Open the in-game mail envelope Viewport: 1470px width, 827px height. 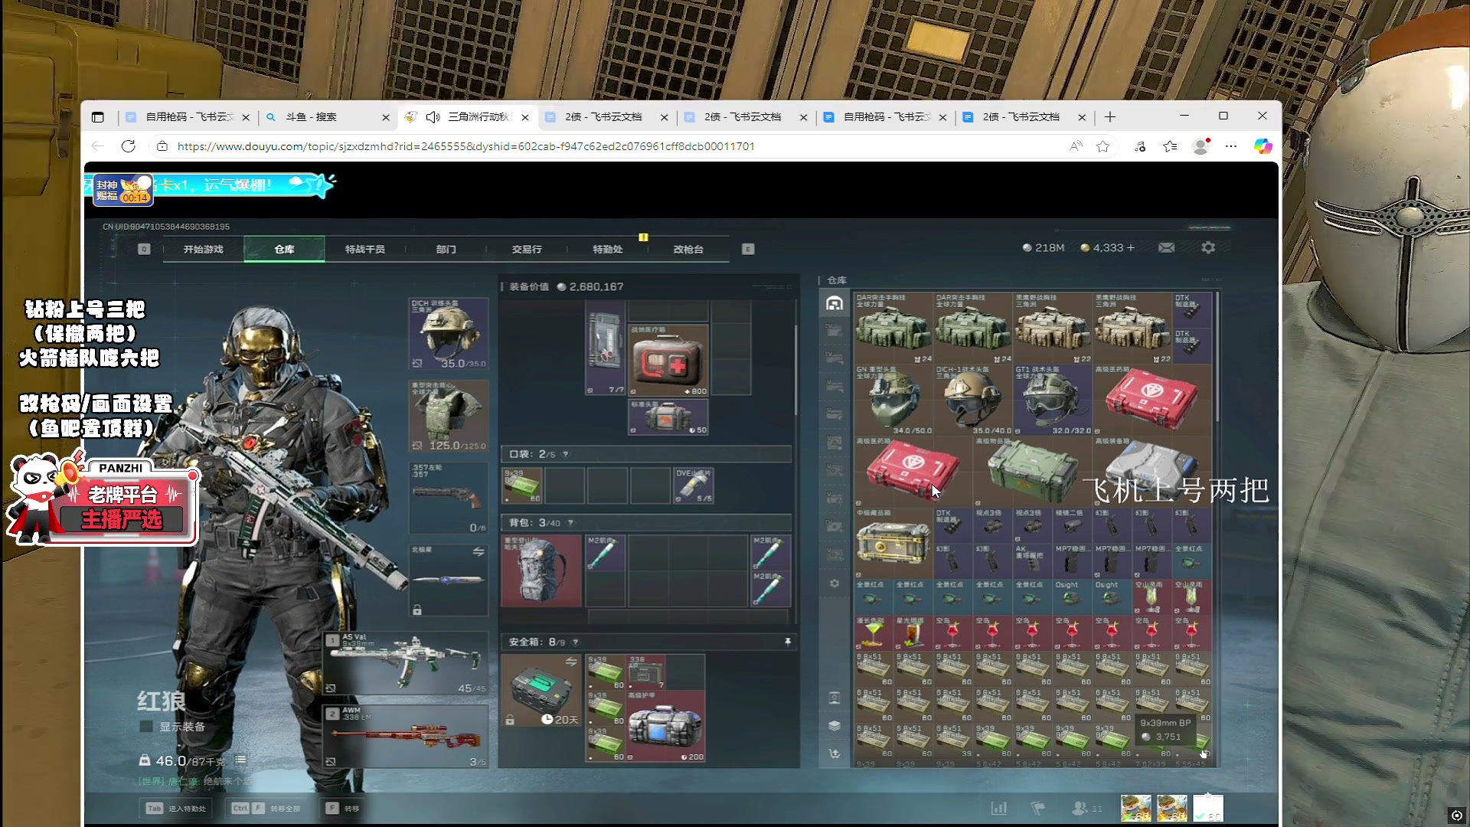click(x=1166, y=248)
